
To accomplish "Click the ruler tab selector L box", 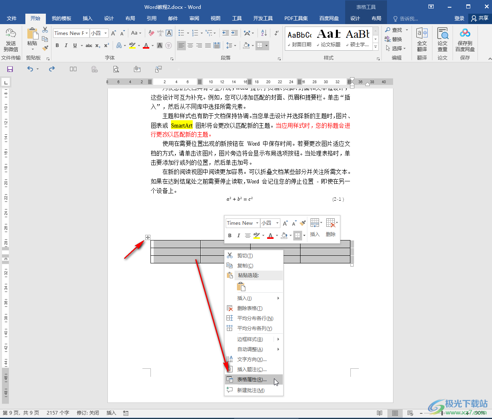I will pyautogui.click(x=6, y=82).
